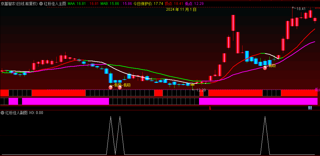This screenshot has height=156, width=320.
Task: Open the 财 finance icon
Action: click(310, 108)
